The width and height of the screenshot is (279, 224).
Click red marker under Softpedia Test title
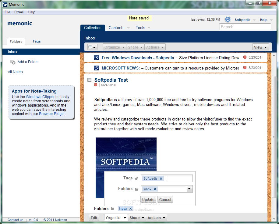click(96, 85)
